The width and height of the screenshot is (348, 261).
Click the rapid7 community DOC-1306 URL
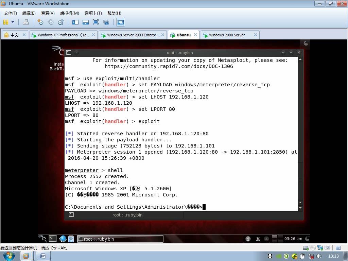coord(169,66)
